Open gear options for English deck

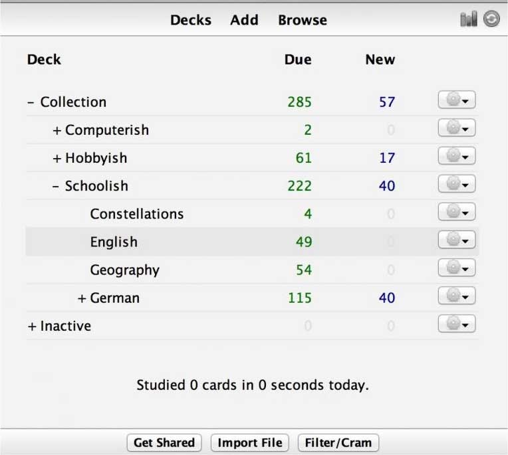coord(457,240)
